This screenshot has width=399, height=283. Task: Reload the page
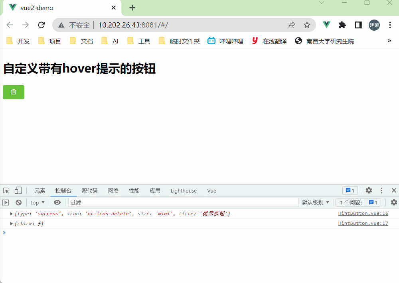[x=41, y=25]
